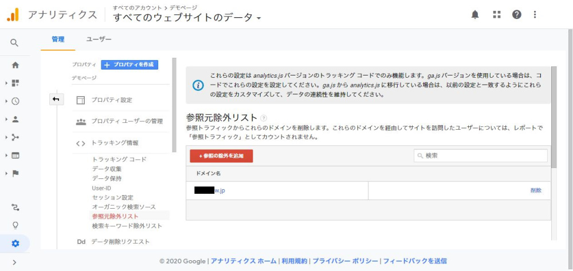Viewport: 573px width, 271px height.
Task: Click help icon next to 参照元除外リスト heading
Action: 264,117
